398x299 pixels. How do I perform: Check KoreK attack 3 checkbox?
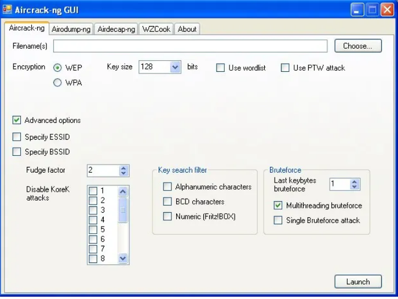93,210
